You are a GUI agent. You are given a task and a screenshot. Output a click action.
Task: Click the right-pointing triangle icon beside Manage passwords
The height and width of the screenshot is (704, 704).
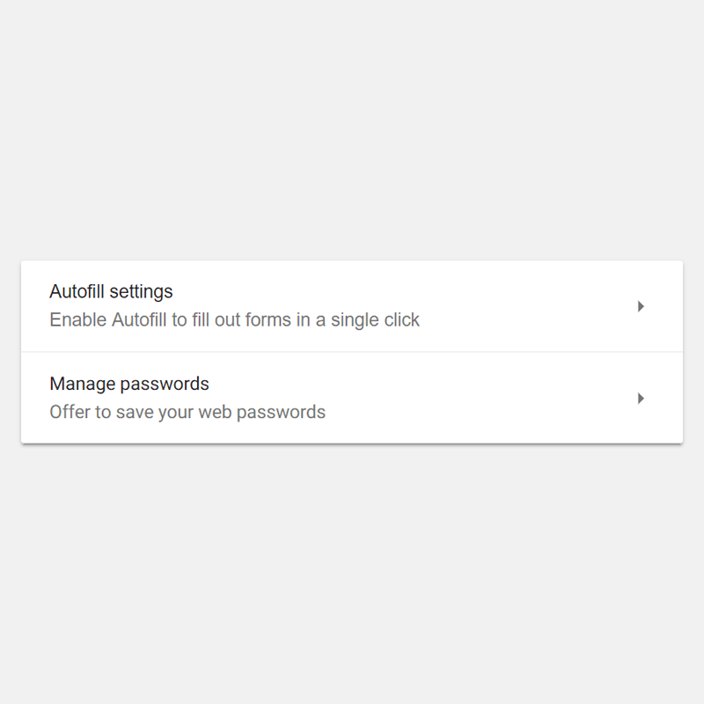641,399
